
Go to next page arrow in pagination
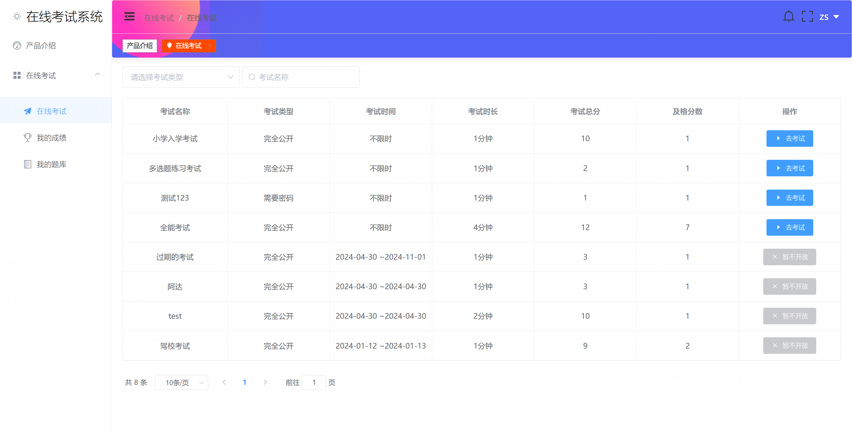click(x=265, y=382)
